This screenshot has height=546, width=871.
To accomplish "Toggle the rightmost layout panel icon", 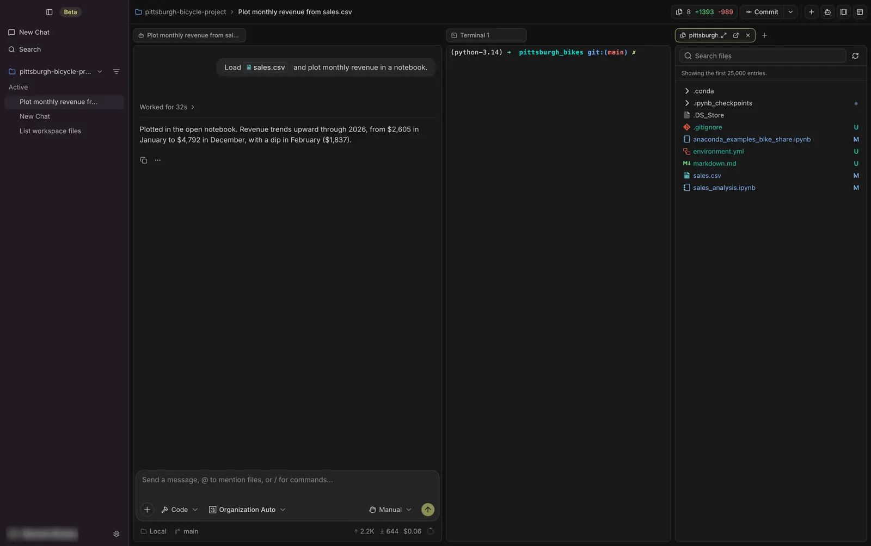I will point(860,12).
